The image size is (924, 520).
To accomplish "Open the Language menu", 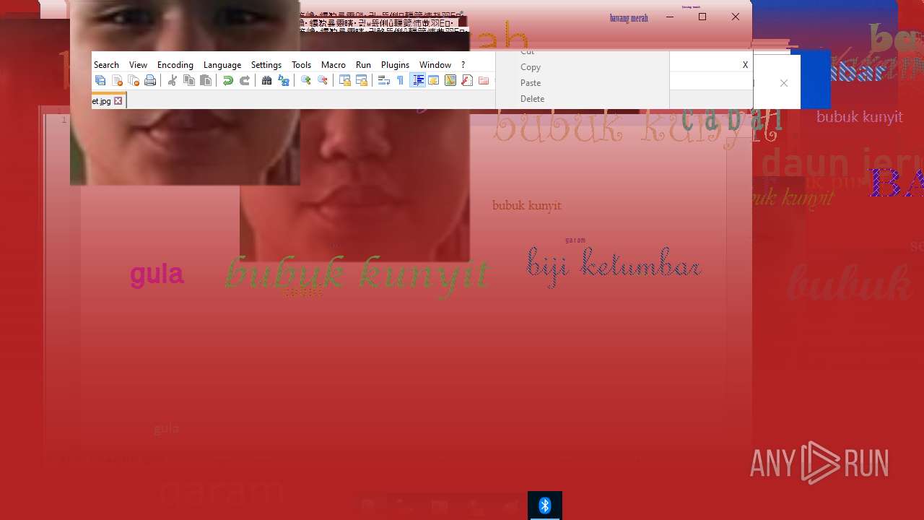I will [222, 65].
